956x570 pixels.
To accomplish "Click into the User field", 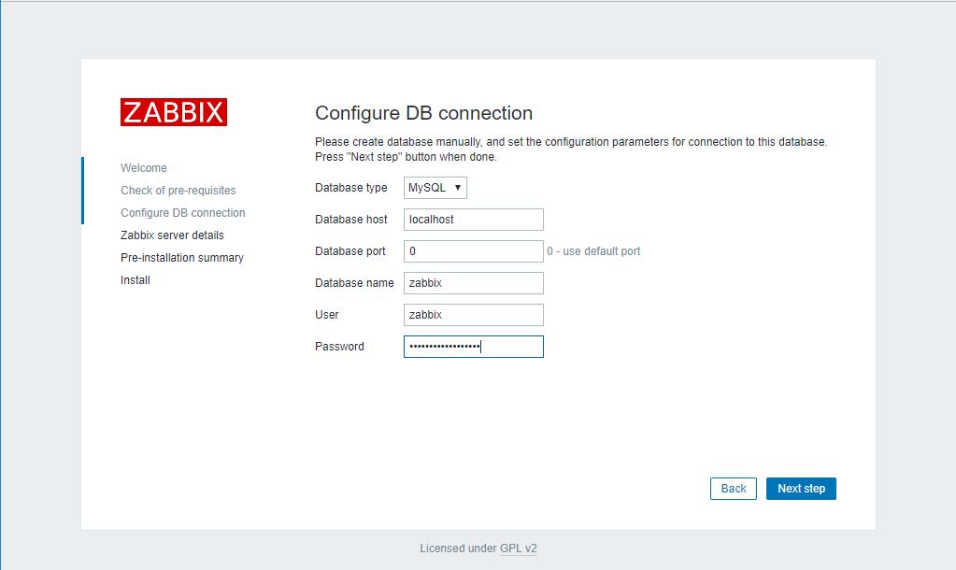I will pos(474,315).
